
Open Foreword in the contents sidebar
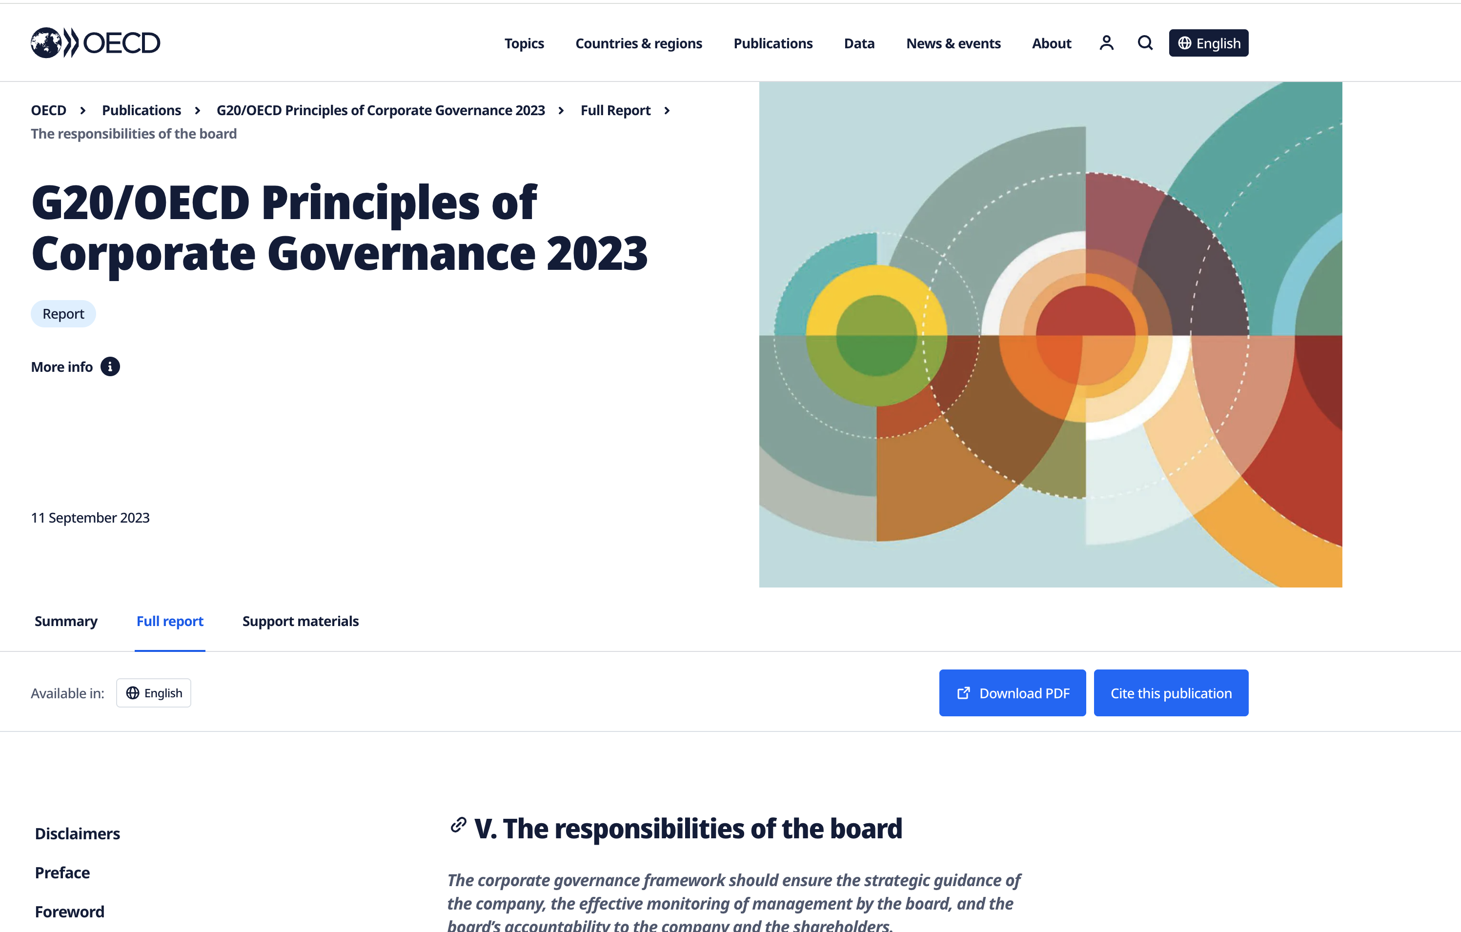(70, 912)
